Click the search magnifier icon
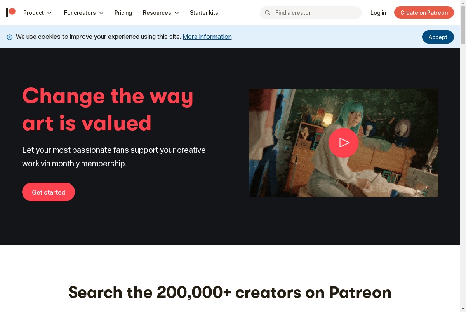This screenshot has height=312, width=466. 268,13
